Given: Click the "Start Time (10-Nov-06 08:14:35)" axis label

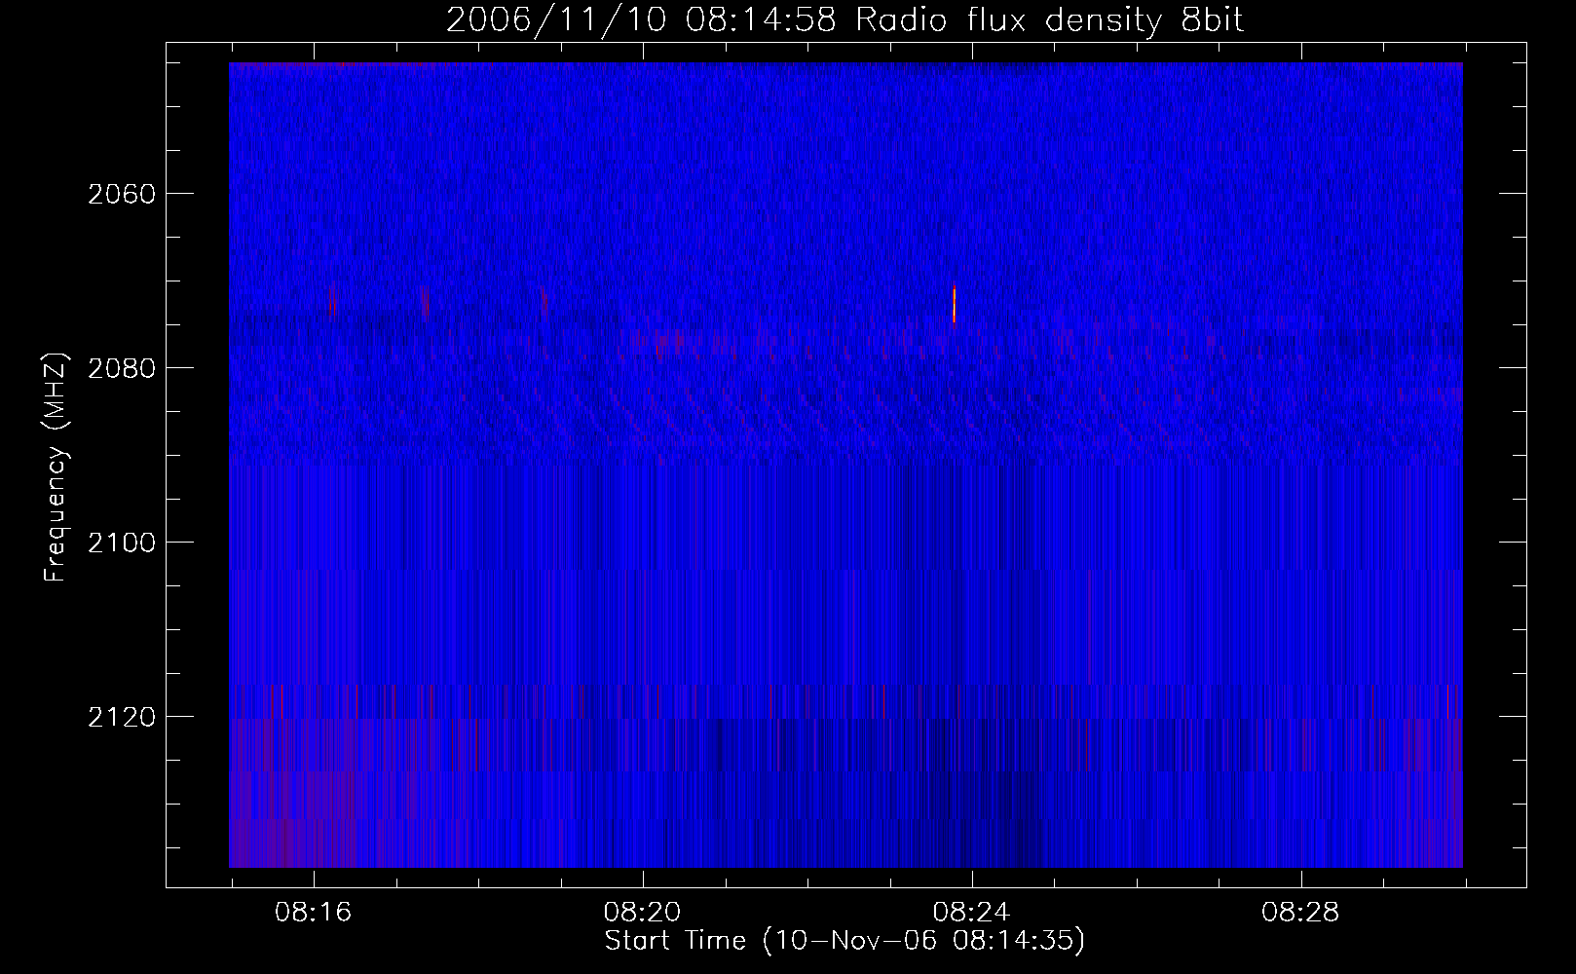Looking at the screenshot, I should click(844, 941).
